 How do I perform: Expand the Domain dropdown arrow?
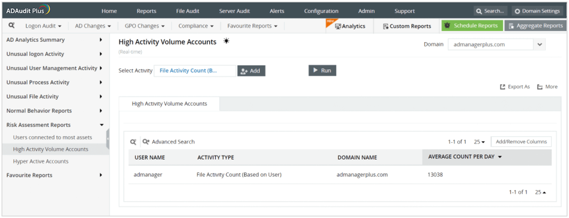pyautogui.click(x=539, y=45)
